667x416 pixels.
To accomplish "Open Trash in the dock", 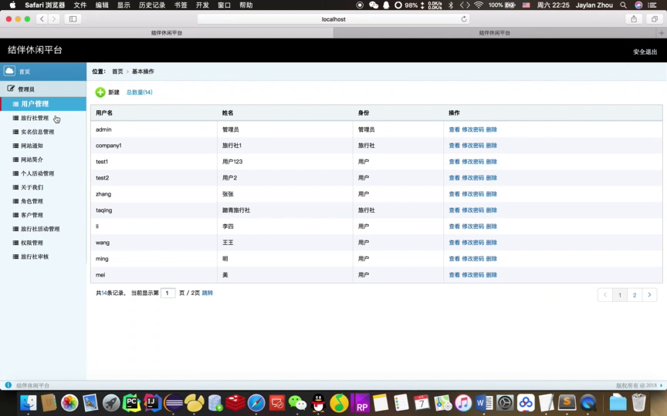I will click(639, 403).
